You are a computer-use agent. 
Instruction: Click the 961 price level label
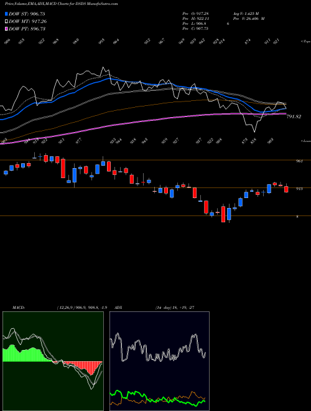point(299,161)
